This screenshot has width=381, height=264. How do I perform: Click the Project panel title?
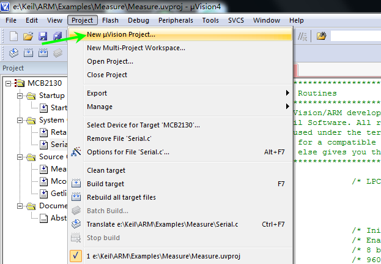click(x=13, y=68)
